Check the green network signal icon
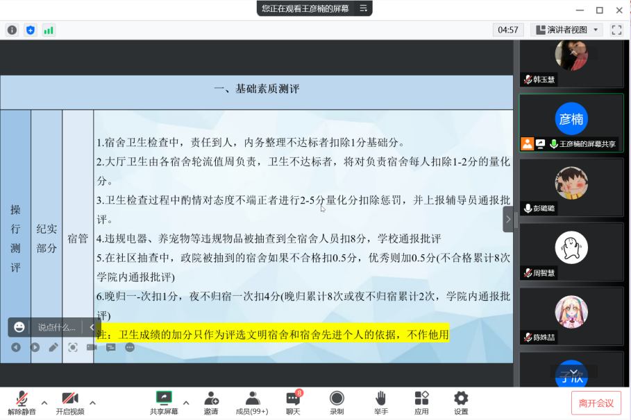This screenshot has height=420, width=631. click(x=49, y=30)
